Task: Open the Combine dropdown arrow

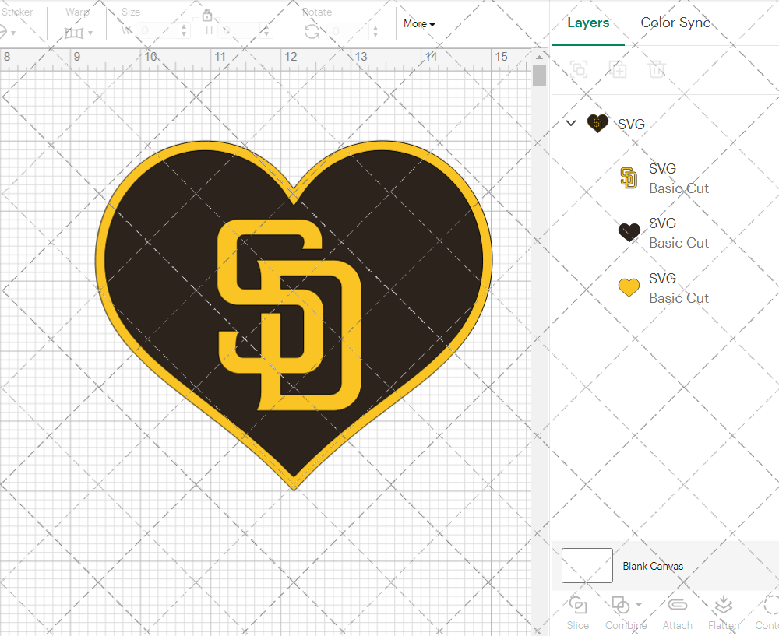Action: (x=639, y=605)
